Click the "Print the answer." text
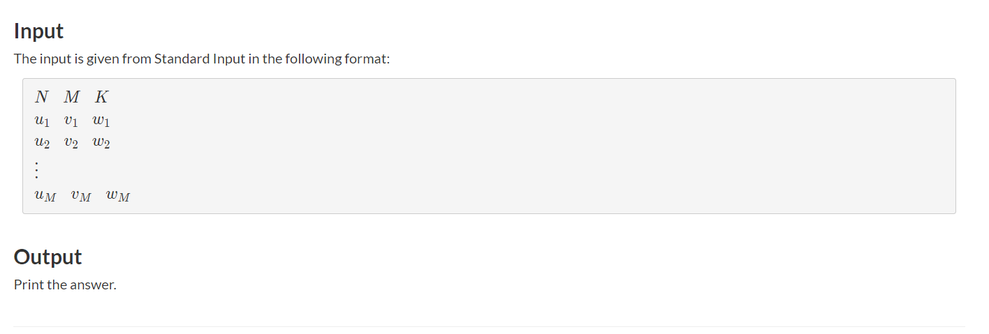The height and width of the screenshot is (334, 989). (65, 285)
